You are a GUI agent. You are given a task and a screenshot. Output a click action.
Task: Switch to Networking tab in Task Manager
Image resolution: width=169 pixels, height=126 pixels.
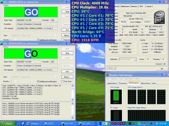tap(145, 83)
